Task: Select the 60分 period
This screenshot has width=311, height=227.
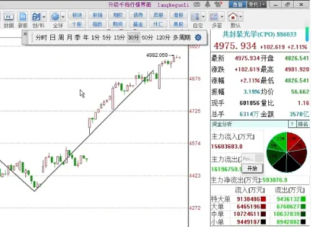Action: [x=147, y=38]
